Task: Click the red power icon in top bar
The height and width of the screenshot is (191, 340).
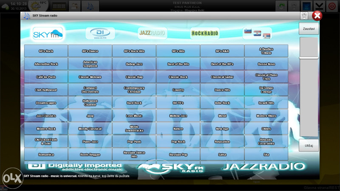Action: coord(332,6)
